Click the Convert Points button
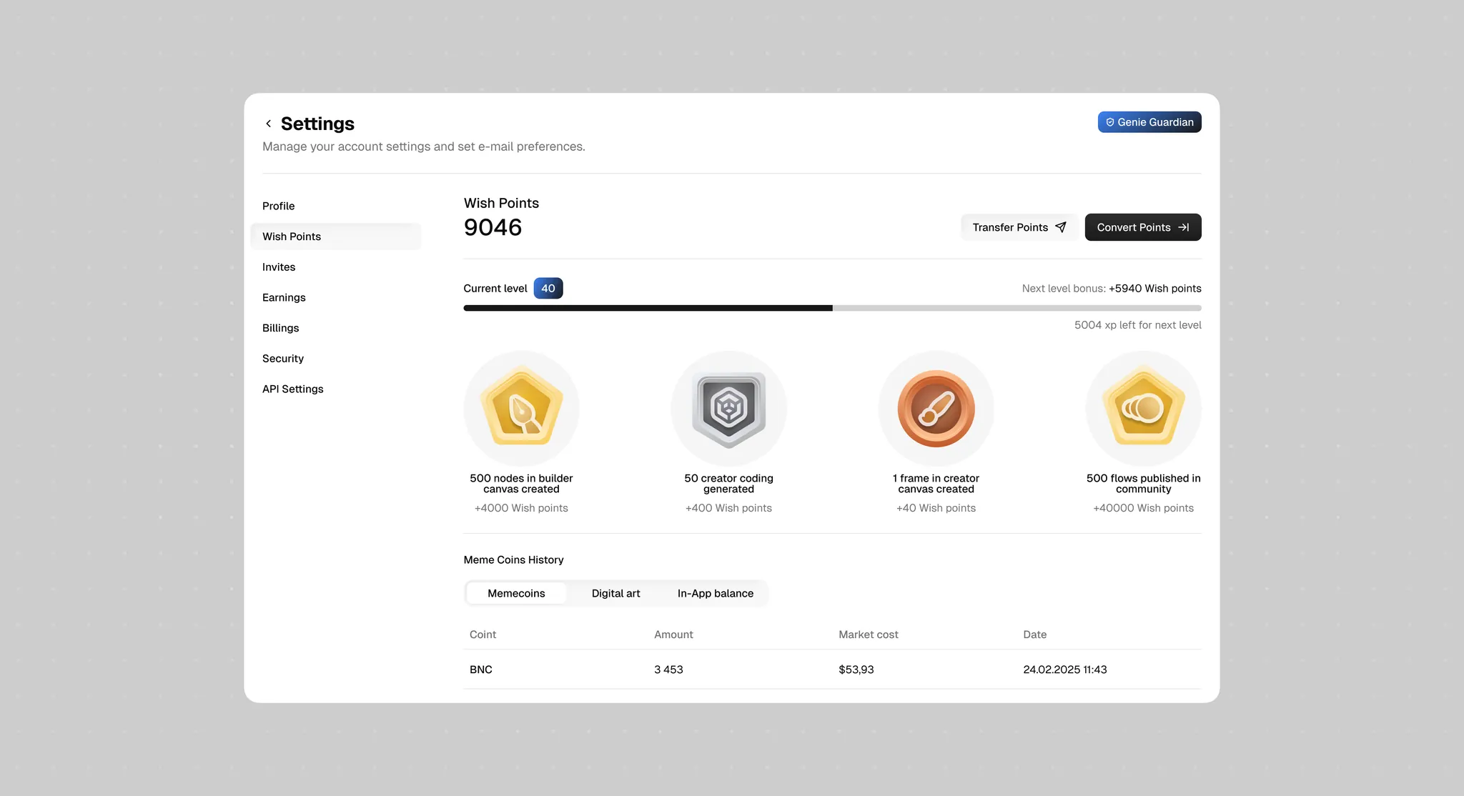 [x=1143, y=227]
